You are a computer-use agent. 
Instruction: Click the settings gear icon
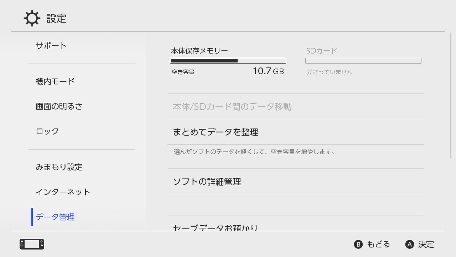click(x=32, y=18)
